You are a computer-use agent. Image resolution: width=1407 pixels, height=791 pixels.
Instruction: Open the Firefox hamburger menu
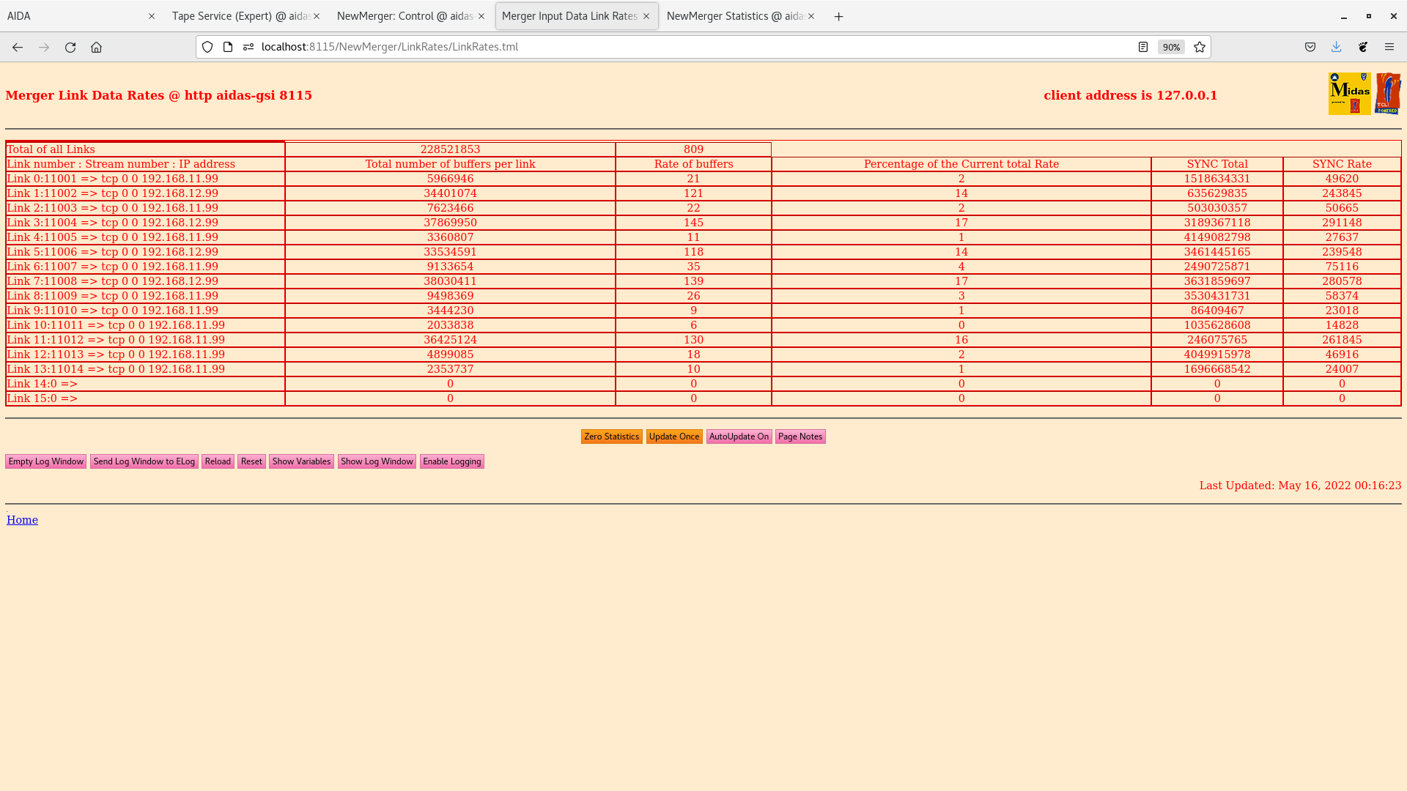(x=1389, y=47)
